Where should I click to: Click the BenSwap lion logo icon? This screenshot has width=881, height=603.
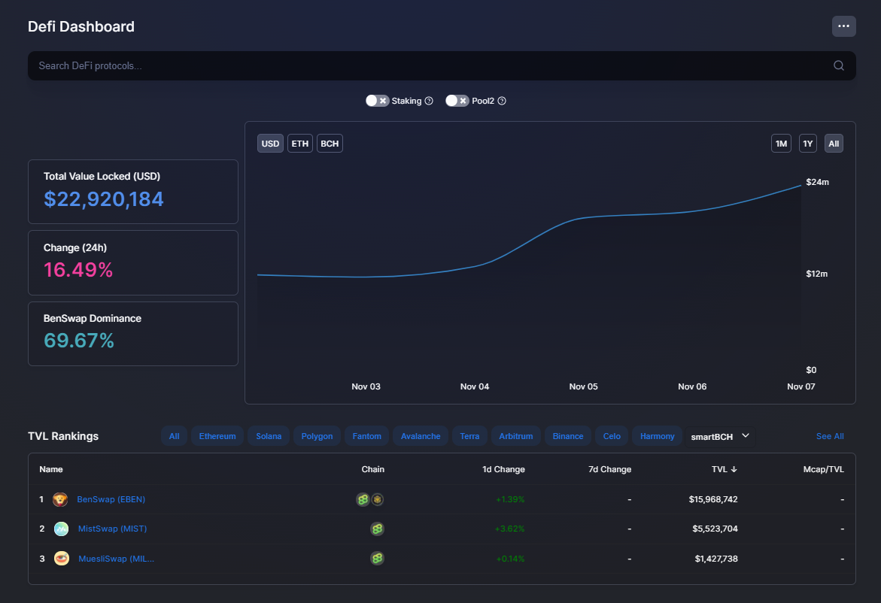point(60,499)
